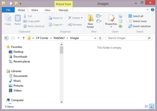Click Invert selection
This screenshot has width=157, height=111.
(x=140, y=26)
